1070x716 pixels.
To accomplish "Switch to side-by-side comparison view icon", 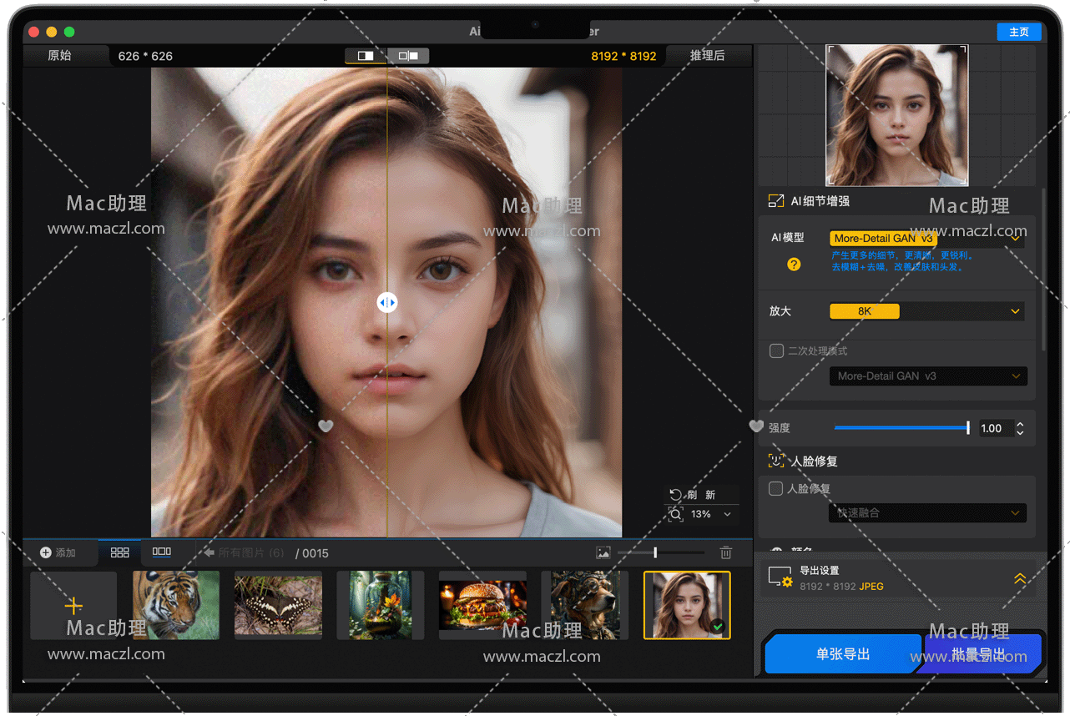I will [x=408, y=56].
